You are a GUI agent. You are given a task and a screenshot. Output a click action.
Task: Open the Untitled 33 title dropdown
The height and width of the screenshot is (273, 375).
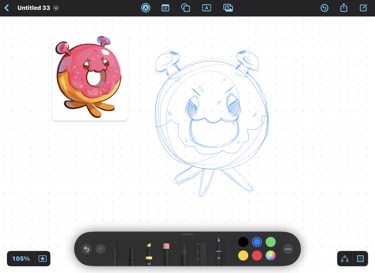56,8
